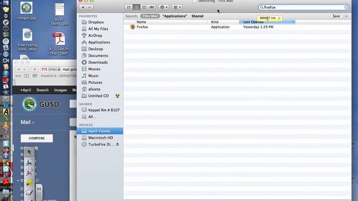The height and width of the screenshot is (201, 358).
Task: Sort results by Kind column
Action: [215, 22]
